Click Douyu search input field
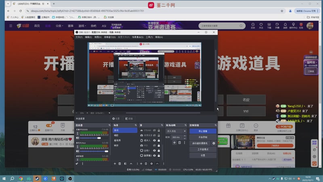 (x=219, y=26)
